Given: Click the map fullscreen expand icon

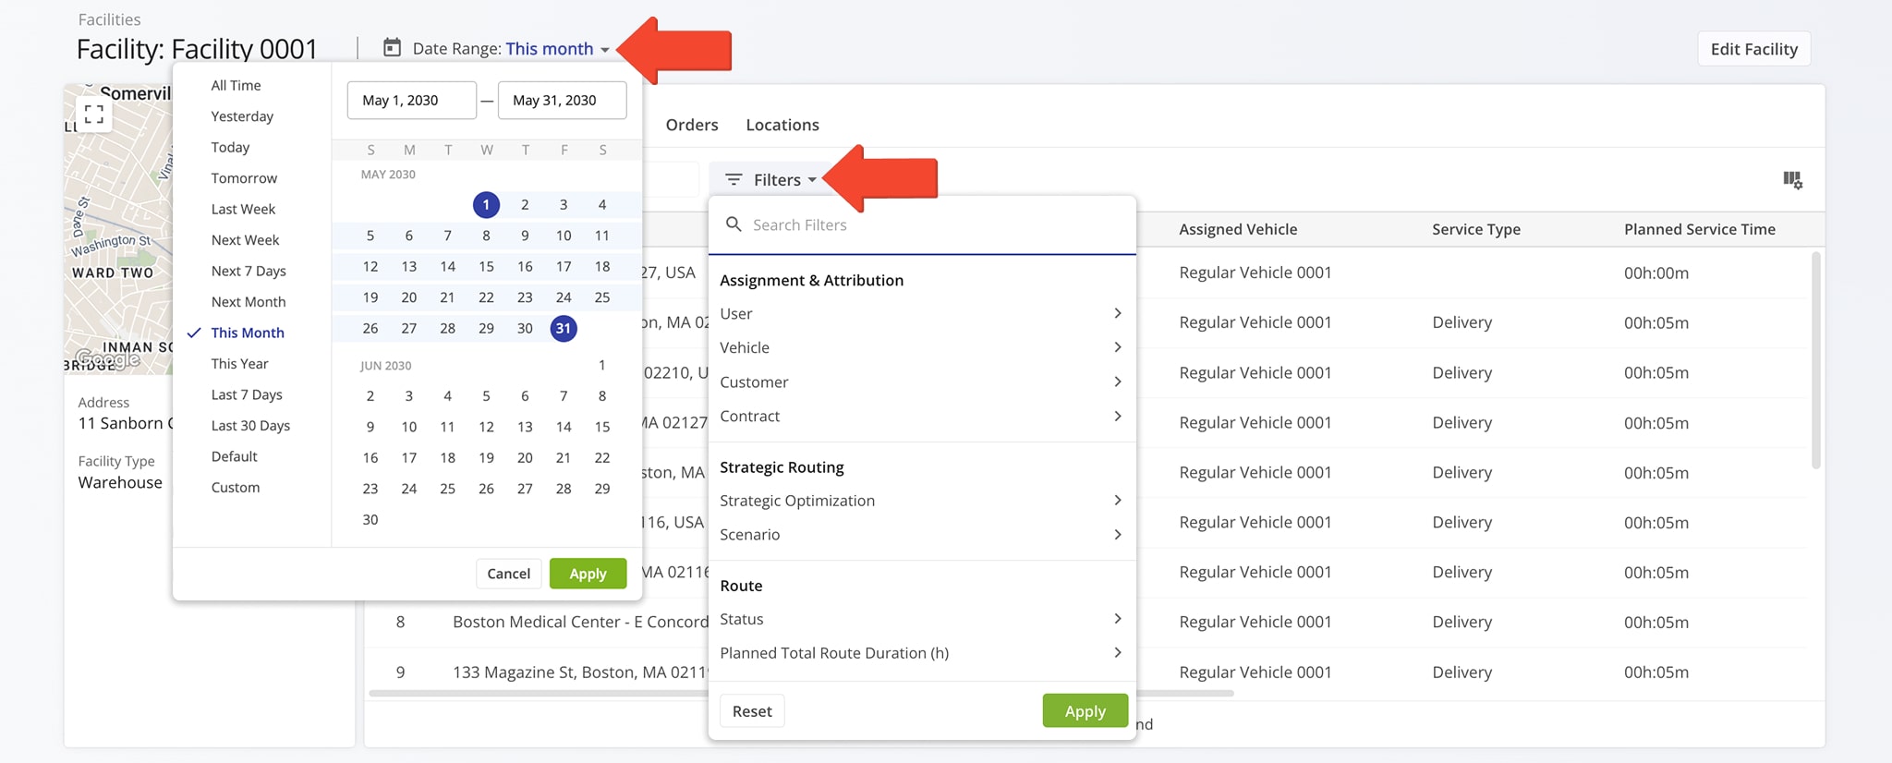Looking at the screenshot, I should (x=93, y=115).
